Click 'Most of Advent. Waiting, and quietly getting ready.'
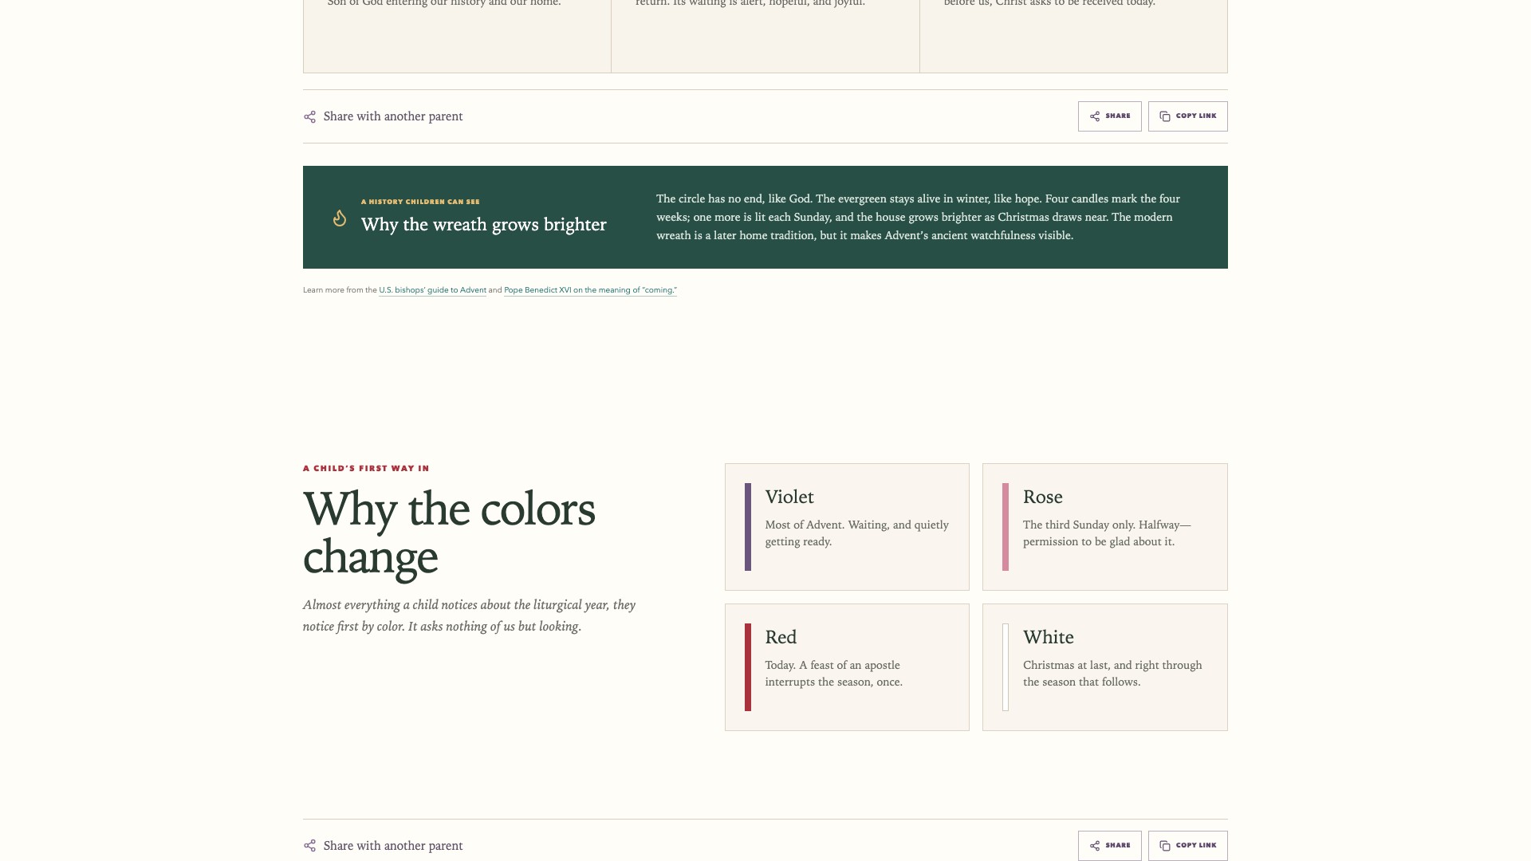This screenshot has height=861, width=1531. pos(857,533)
